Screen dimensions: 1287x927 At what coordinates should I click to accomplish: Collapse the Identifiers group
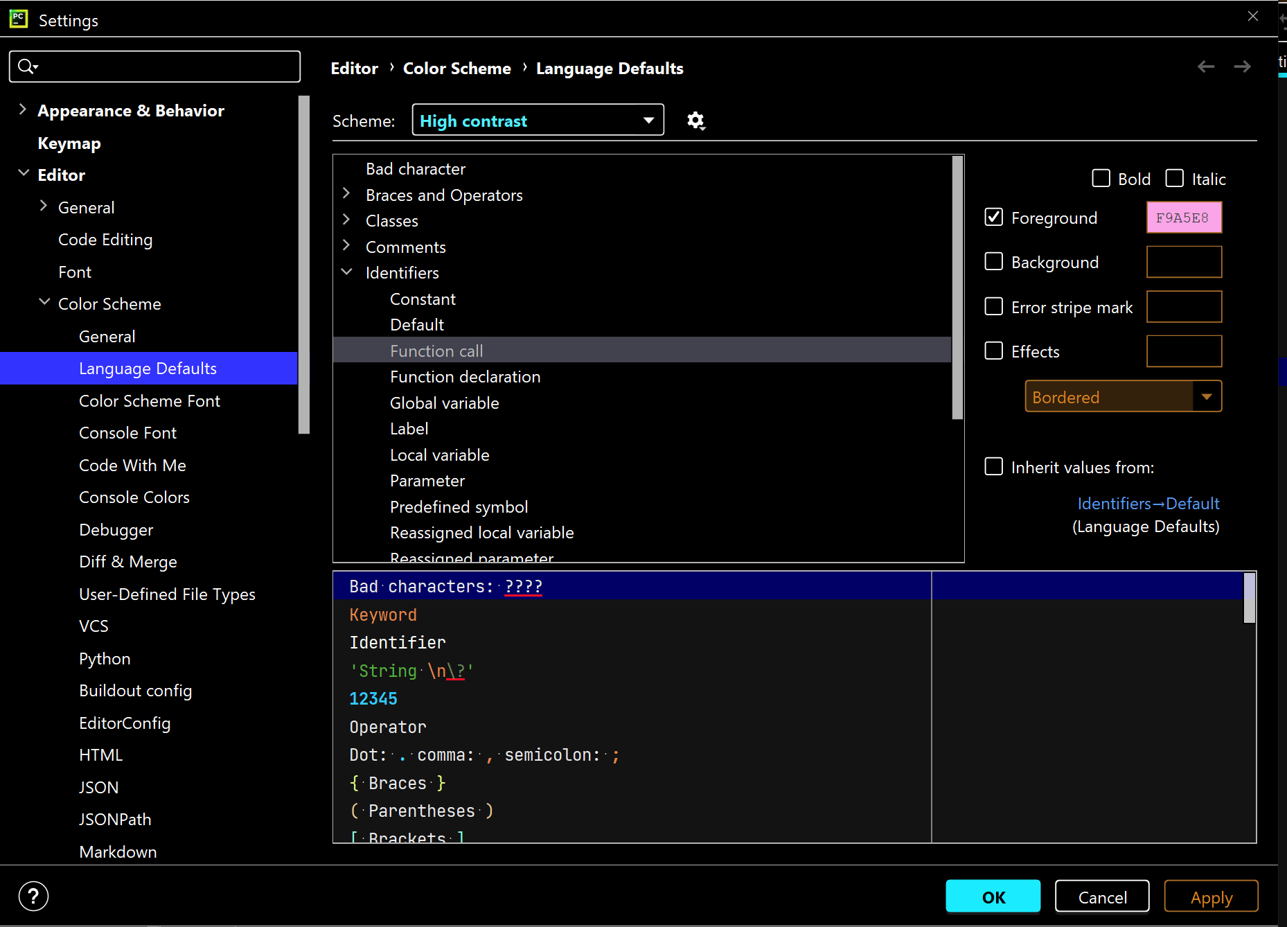tap(347, 272)
